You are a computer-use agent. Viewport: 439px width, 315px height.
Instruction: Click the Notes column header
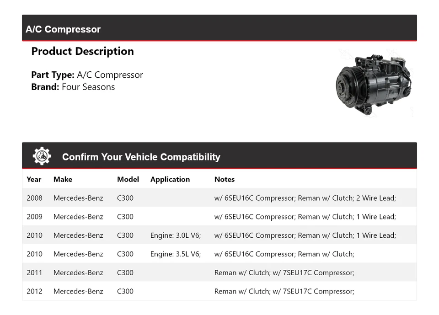coord(224,179)
